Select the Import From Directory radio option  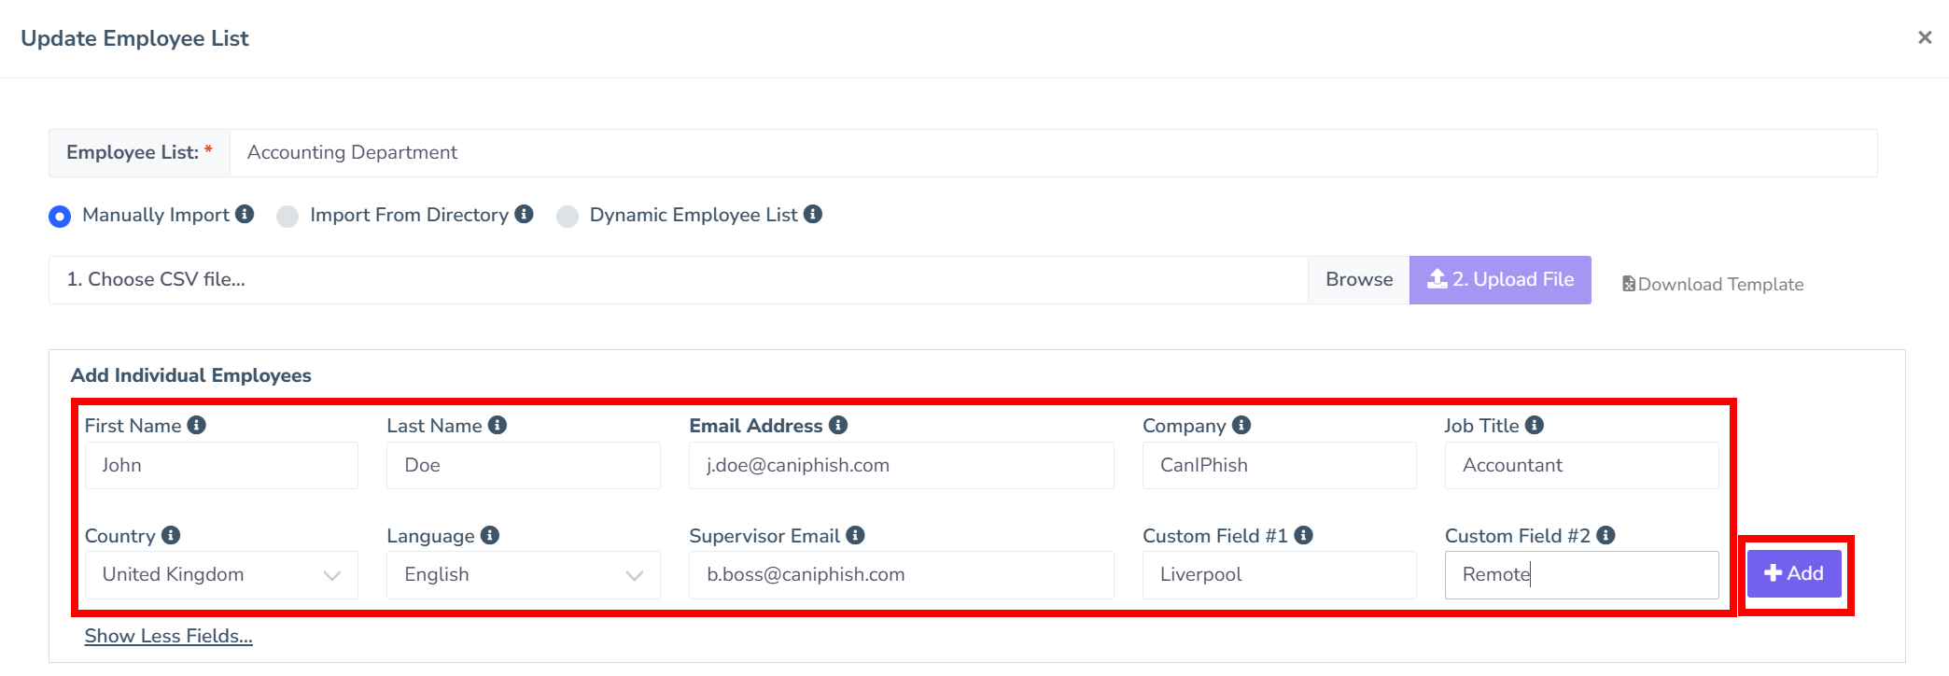click(287, 216)
